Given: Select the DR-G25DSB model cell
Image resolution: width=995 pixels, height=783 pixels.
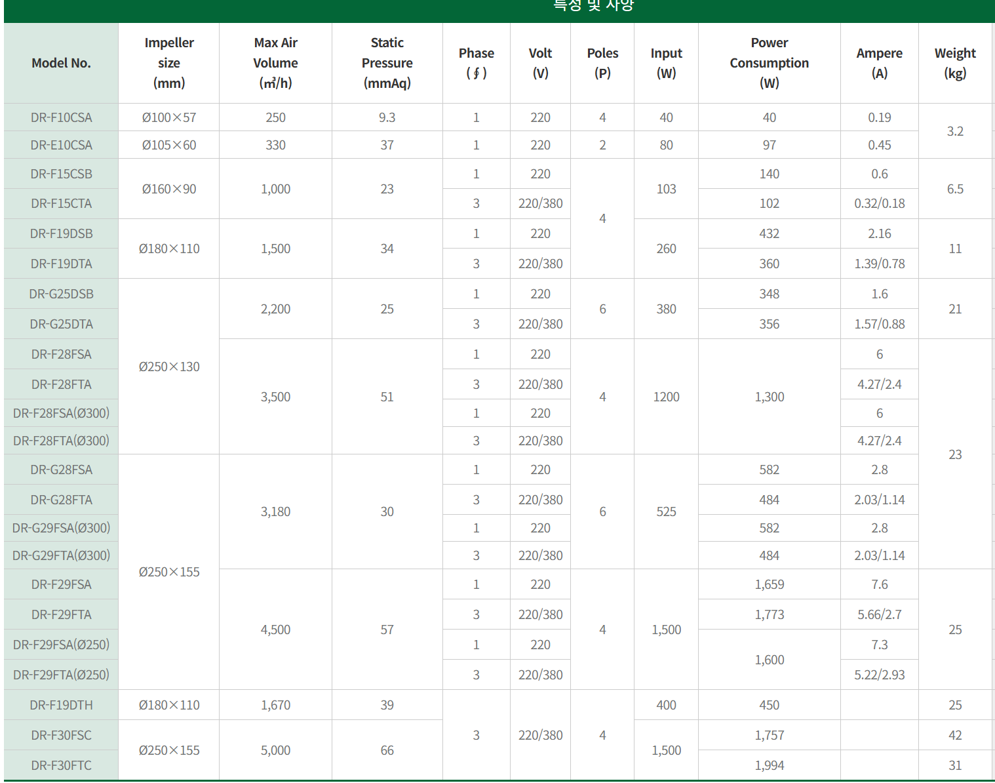Looking at the screenshot, I should 61,294.
